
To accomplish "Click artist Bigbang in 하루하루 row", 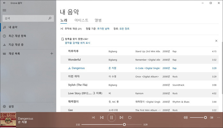I will (x=113, y=51).
